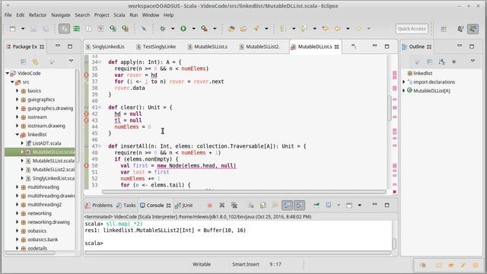The image size is (487, 274).
Task: Click the editor vertical scrollbar thumb
Action: (390, 108)
